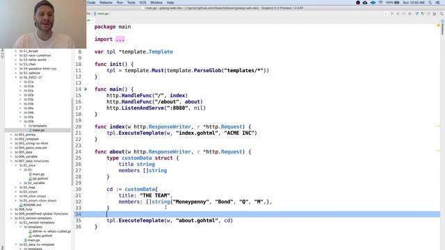Collapse the 007_data-structures folder arrow

tap(12, 161)
